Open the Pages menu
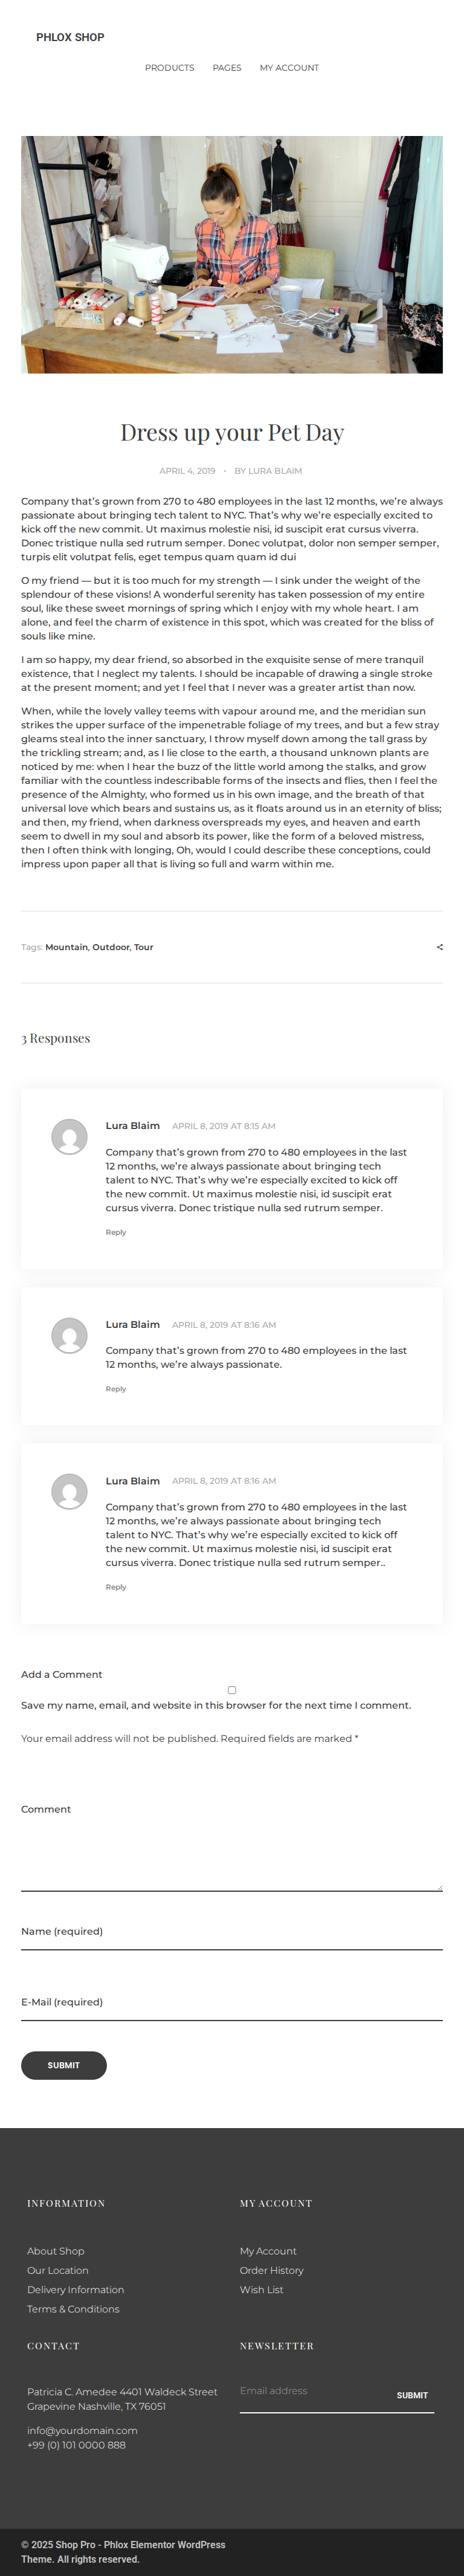The height and width of the screenshot is (2576, 464). tap(227, 68)
